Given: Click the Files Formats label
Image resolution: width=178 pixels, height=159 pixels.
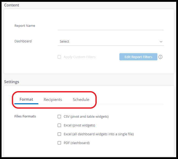Looking at the screenshot, I should point(25,116).
